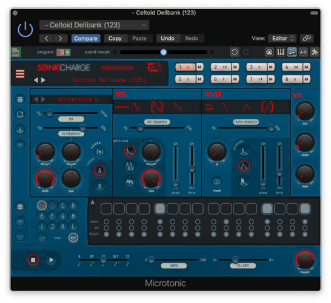The width and height of the screenshot is (331, 303).
Task: Open the View Editor dropdown
Action: pyautogui.click(x=283, y=38)
